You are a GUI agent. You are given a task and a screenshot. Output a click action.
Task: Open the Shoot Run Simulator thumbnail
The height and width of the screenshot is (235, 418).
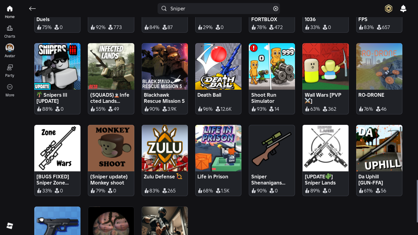pos(272,66)
